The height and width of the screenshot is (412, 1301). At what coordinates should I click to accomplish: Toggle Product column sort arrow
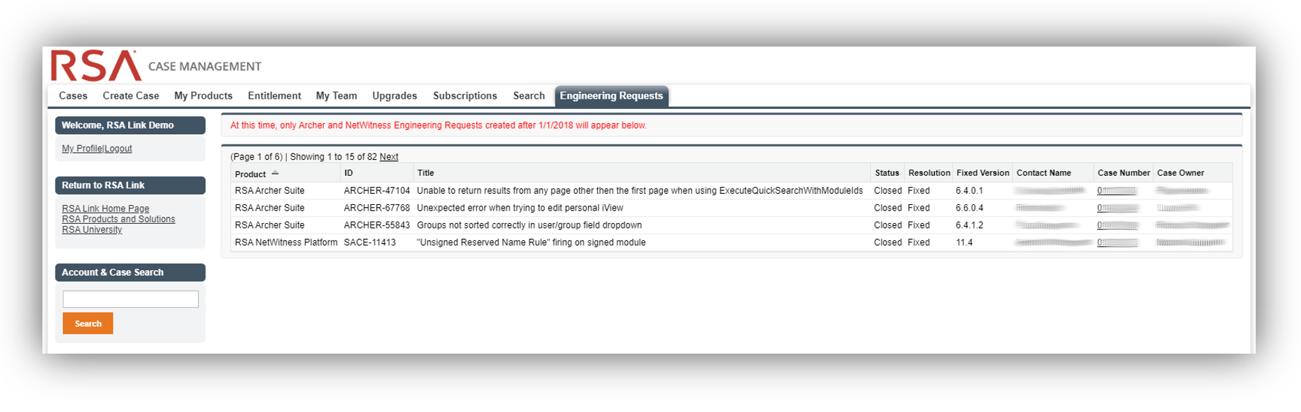pos(275,173)
